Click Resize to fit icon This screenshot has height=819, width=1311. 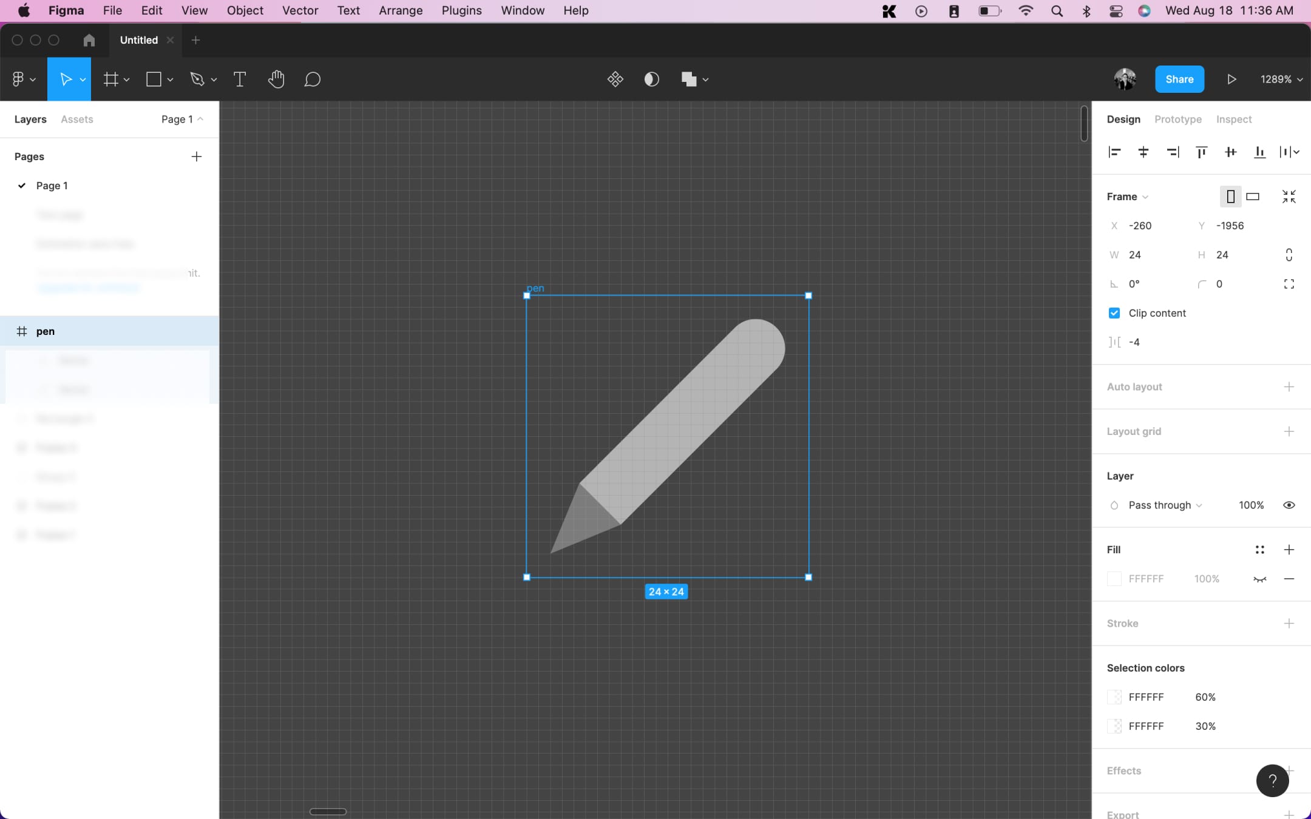pyautogui.click(x=1289, y=197)
